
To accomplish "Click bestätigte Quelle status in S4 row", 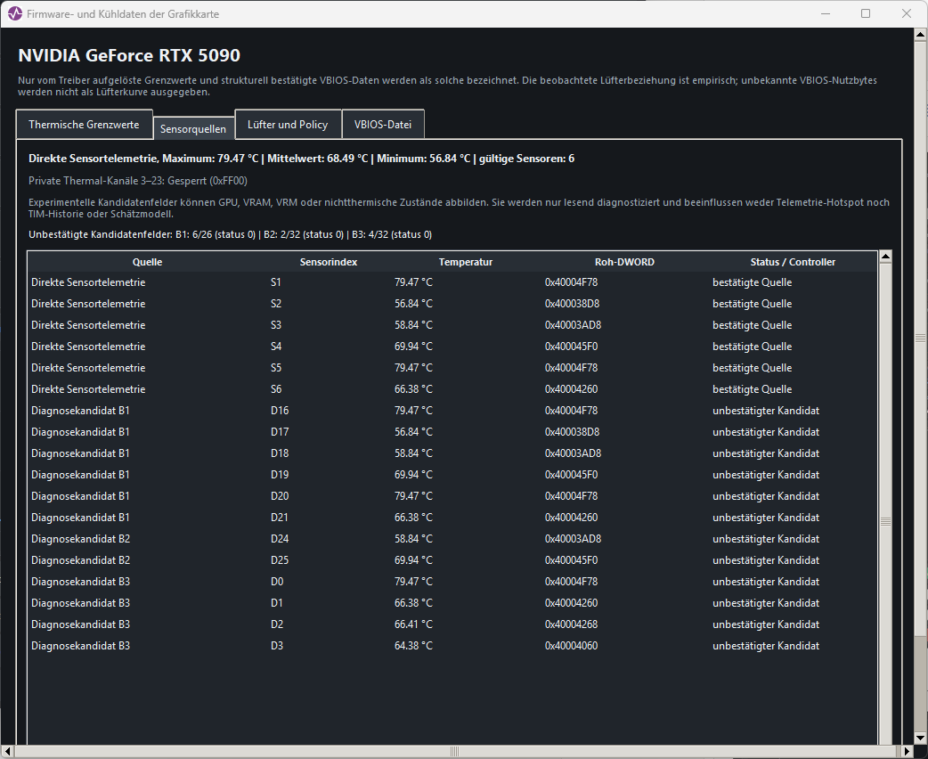I will [753, 347].
